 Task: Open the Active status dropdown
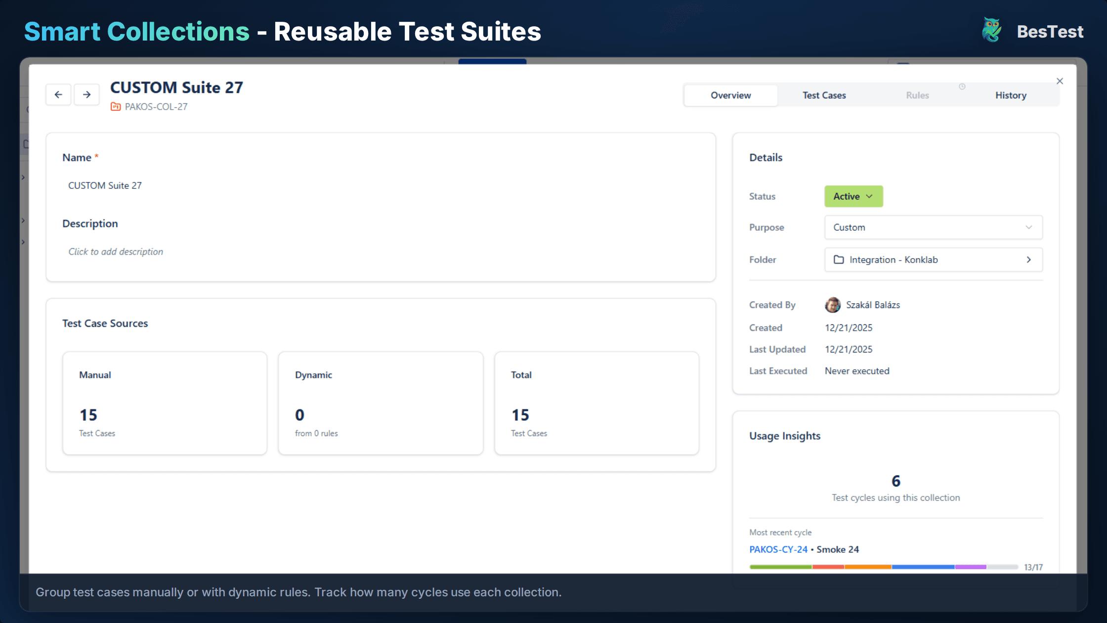tap(853, 196)
